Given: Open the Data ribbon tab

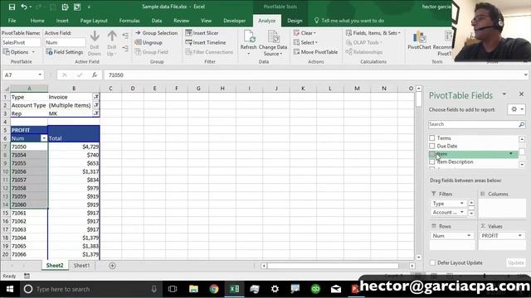Looking at the screenshot, I should 157,21.
